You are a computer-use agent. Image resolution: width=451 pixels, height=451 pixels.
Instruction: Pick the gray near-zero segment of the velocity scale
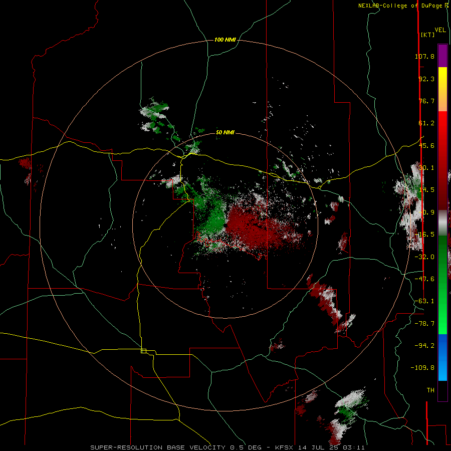click(442, 223)
